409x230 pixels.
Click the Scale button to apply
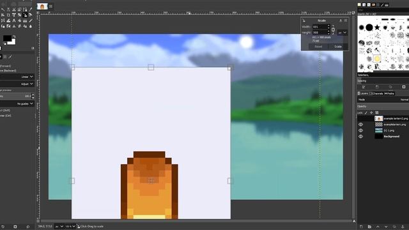tap(338, 47)
